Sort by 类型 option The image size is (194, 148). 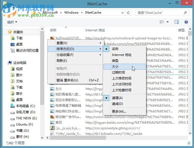(125, 61)
